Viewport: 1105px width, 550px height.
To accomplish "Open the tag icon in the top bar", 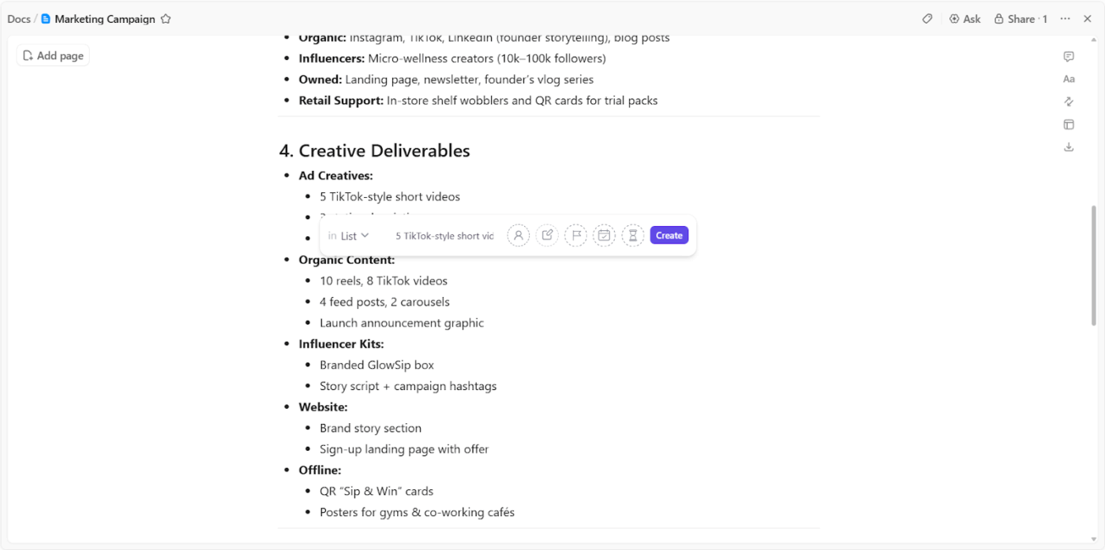I will 927,18.
